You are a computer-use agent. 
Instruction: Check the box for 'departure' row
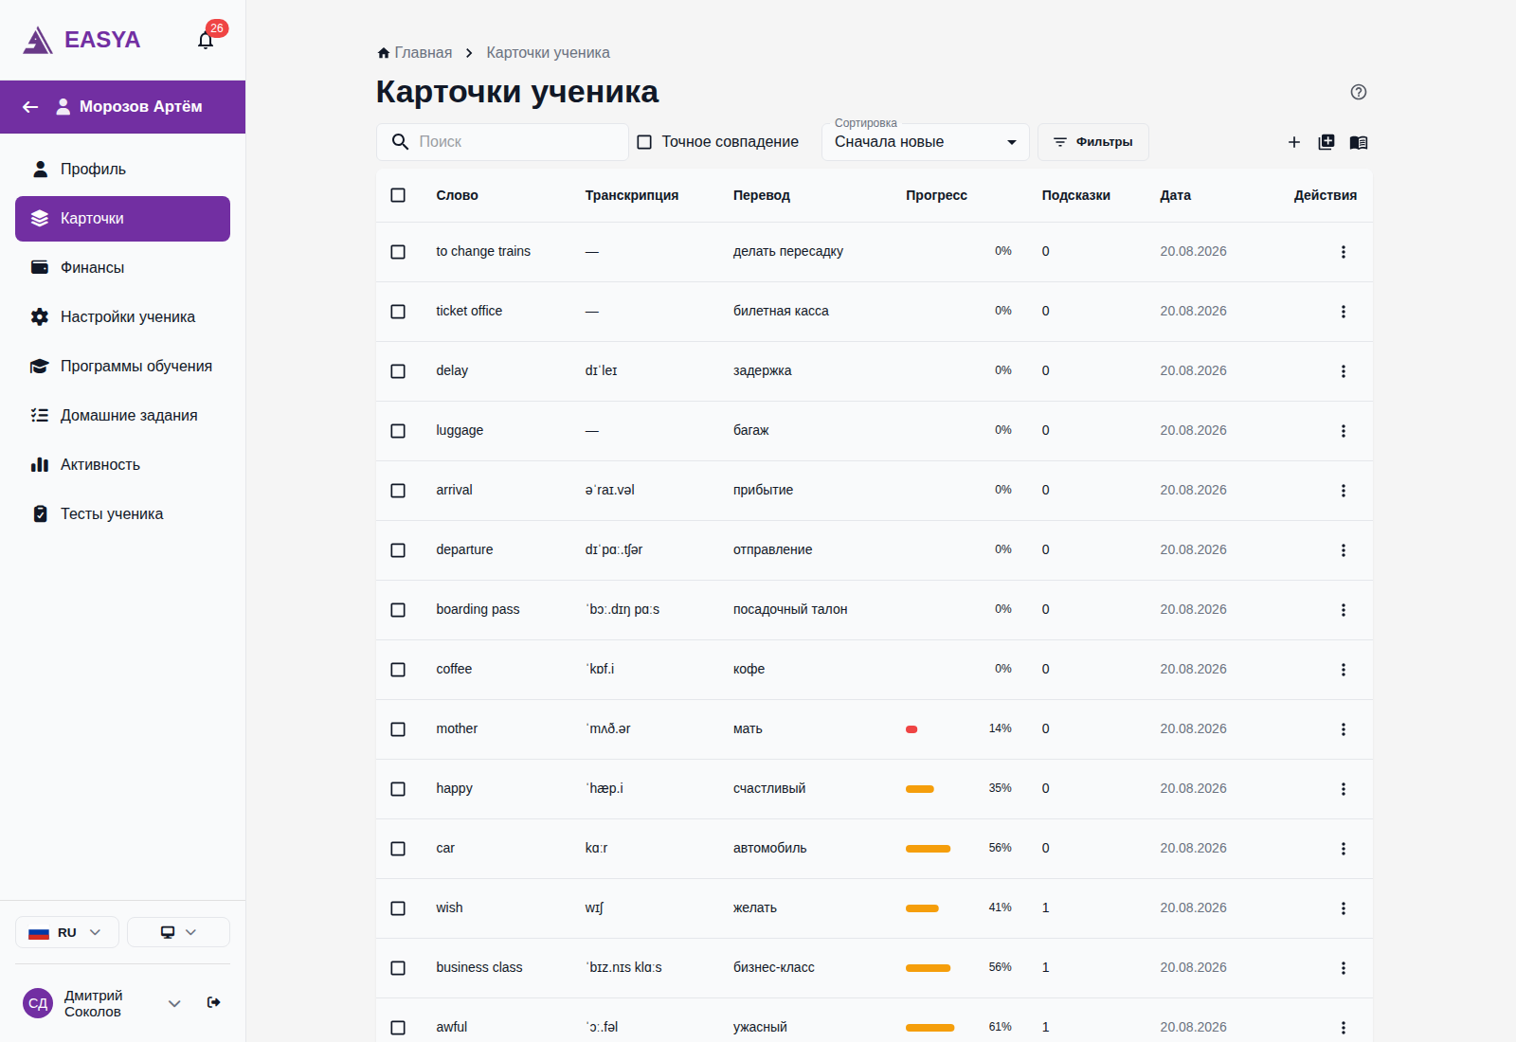coord(398,550)
